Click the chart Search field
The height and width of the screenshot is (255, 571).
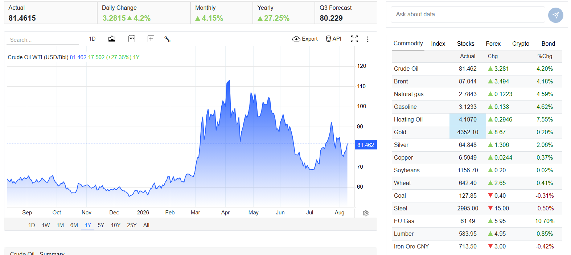click(43, 40)
